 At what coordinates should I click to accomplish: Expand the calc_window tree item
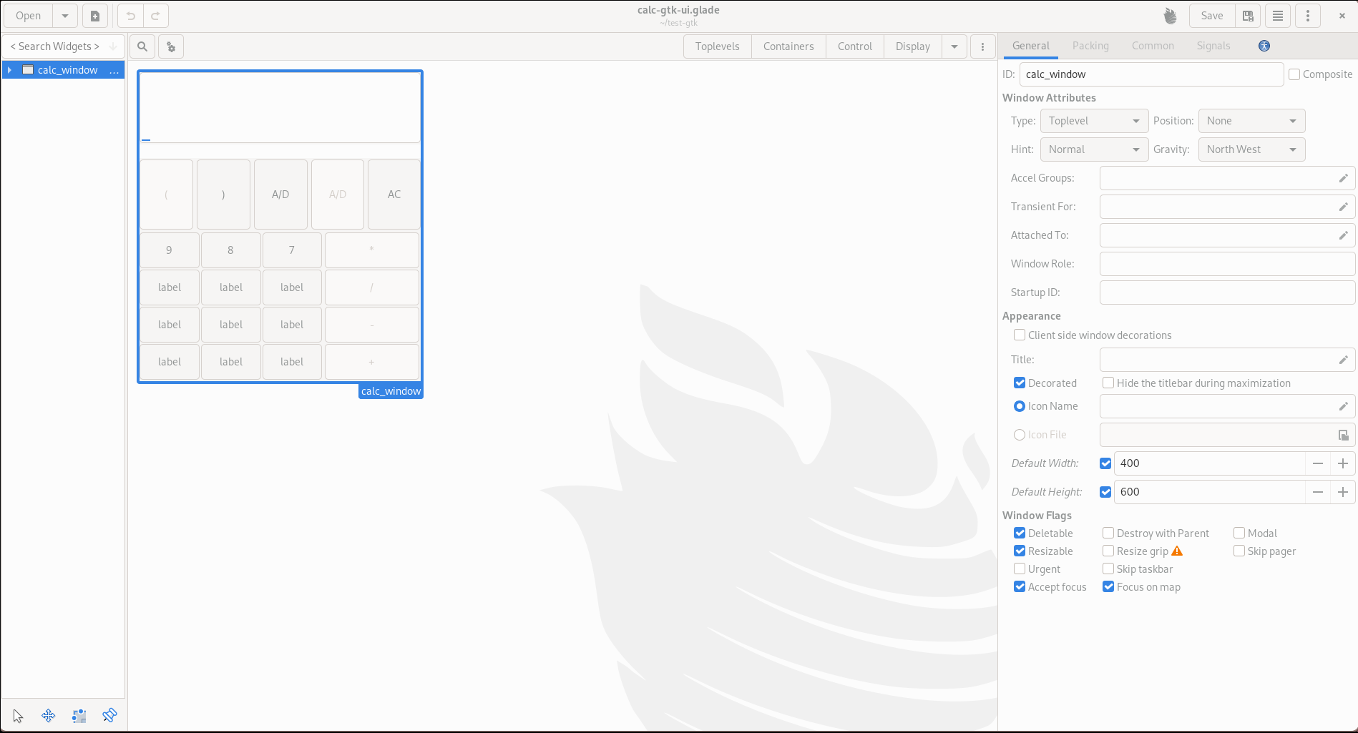9,70
